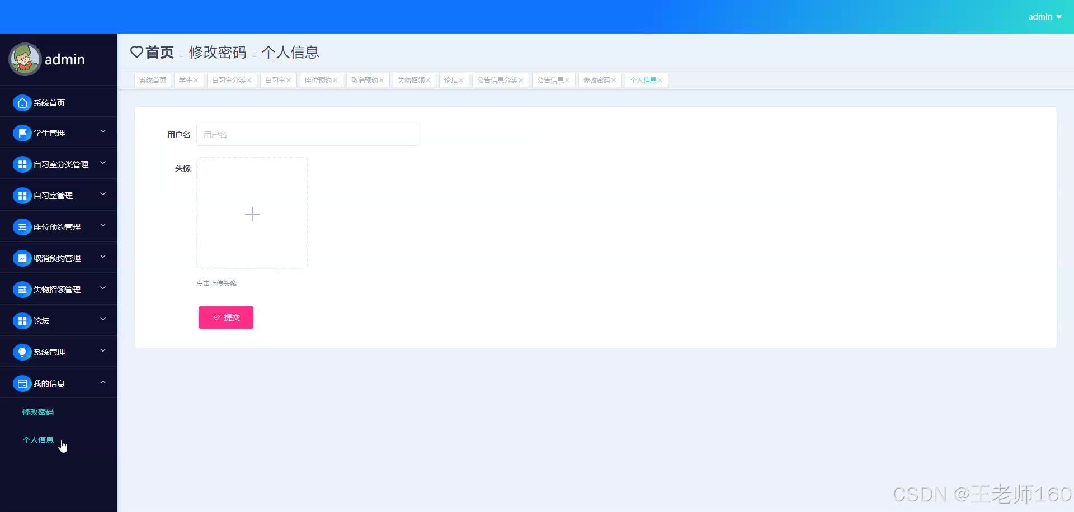Screen dimensions: 1074x512
Task: Click the plus icon to upload avatar
Action: click(252, 214)
